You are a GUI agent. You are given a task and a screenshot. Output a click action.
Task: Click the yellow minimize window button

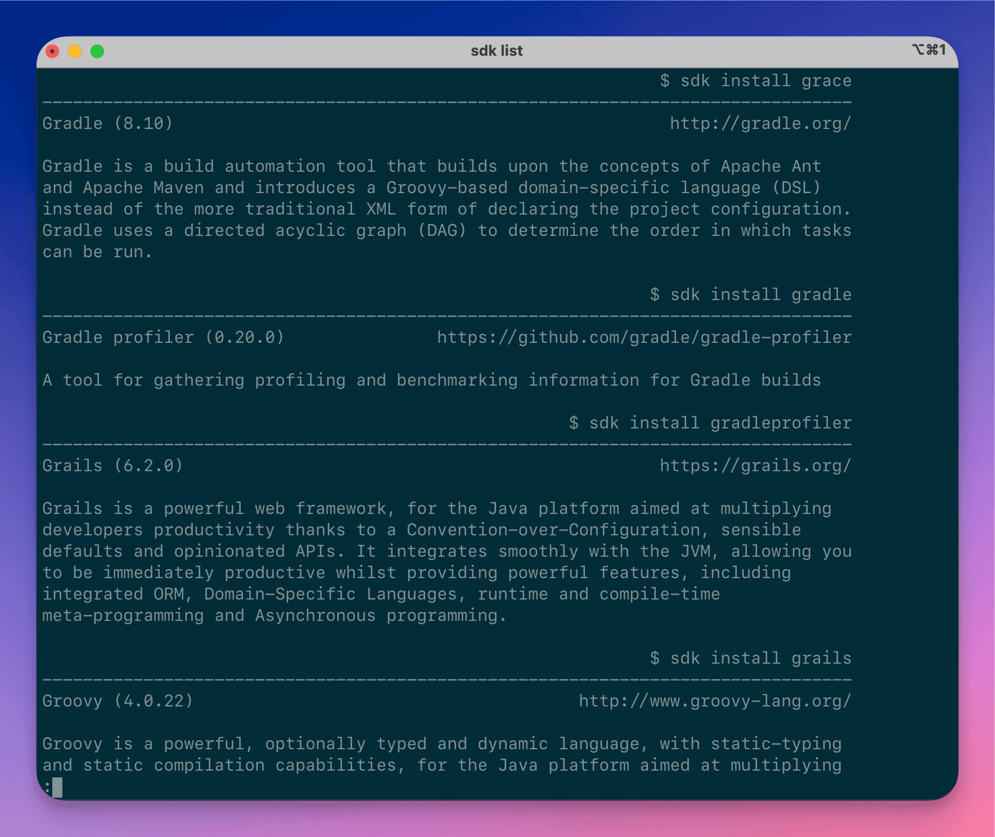[x=75, y=51]
